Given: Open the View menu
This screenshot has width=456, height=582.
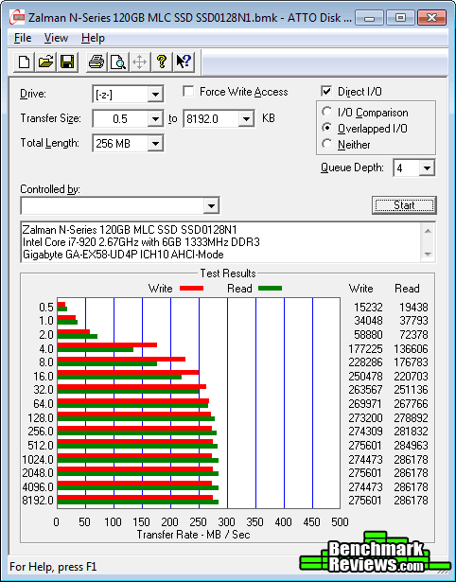Looking at the screenshot, I should point(56,38).
